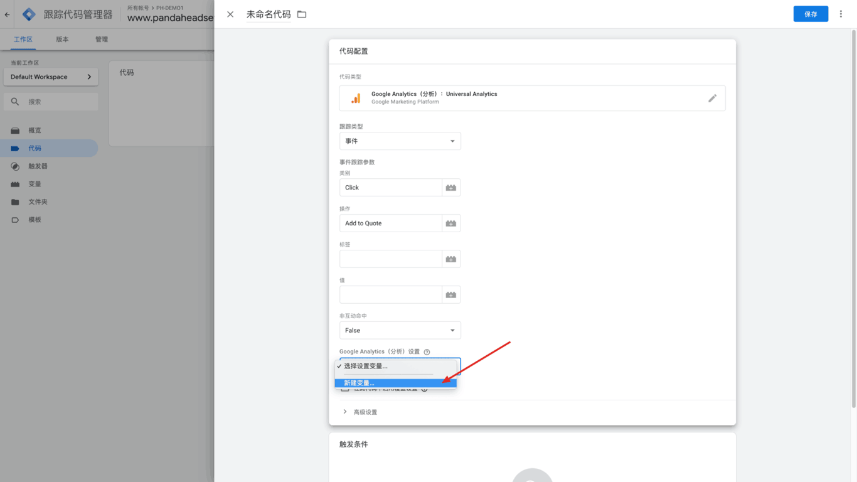Click the 类别 field containing Click
The height and width of the screenshot is (482, 857).
(x=390, y=188)
